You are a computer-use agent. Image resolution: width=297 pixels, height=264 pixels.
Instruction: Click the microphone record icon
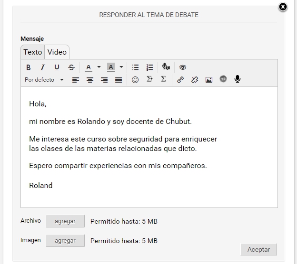pyautogui.click(x=238, y=79)
